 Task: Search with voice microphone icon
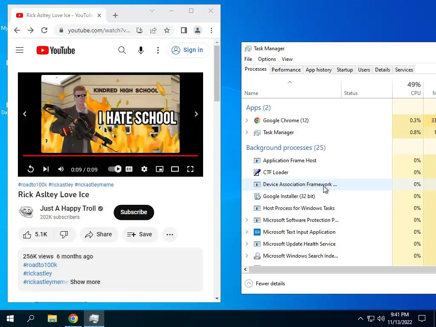coord(141,50)
